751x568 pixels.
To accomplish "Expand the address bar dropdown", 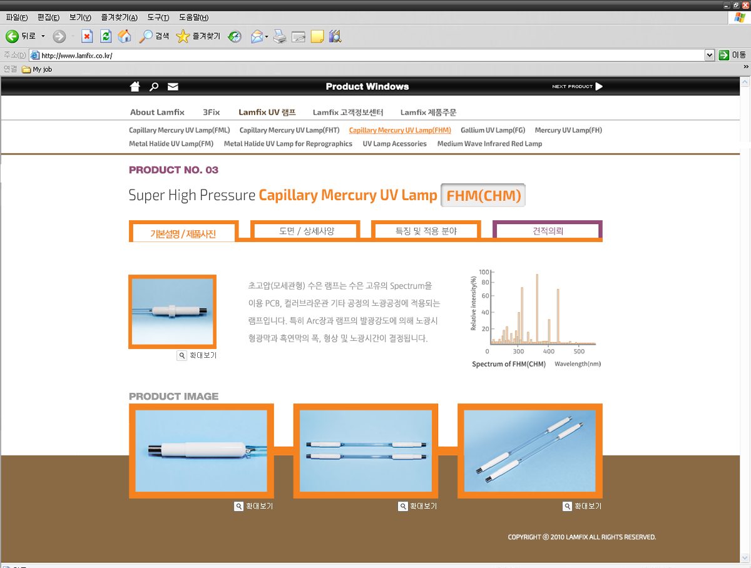I will [x=709, y=55].
